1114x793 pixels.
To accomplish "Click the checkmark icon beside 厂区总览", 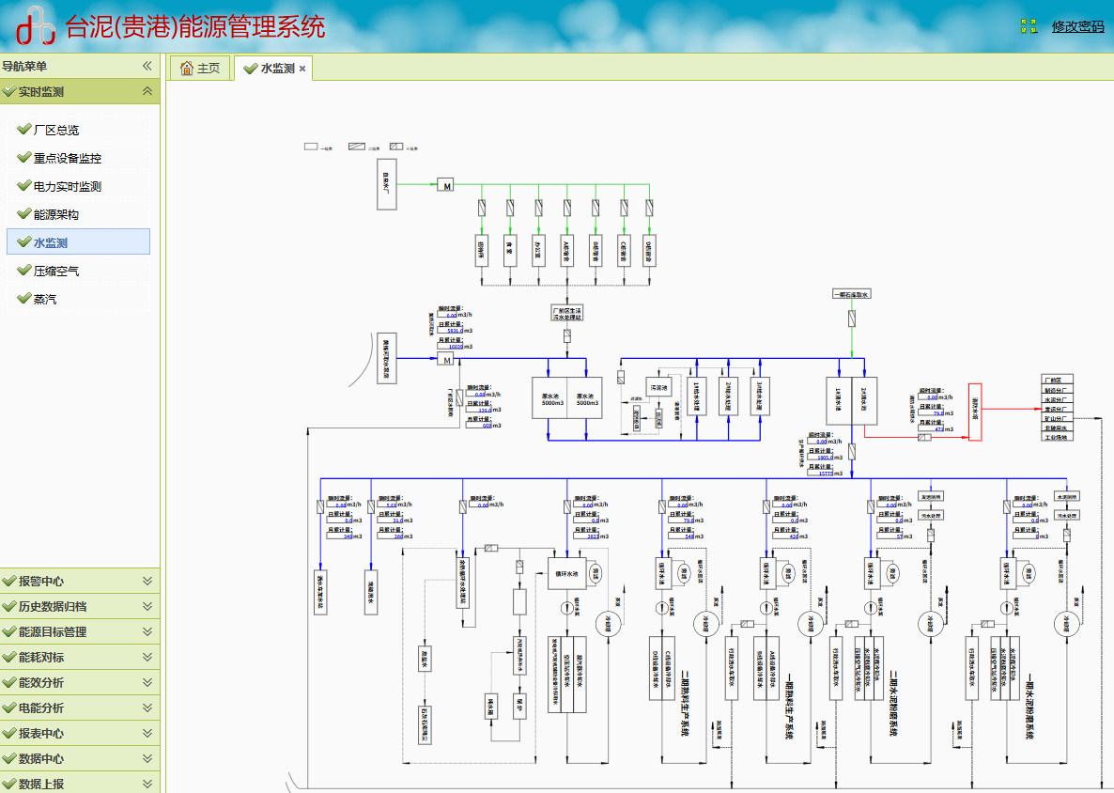I will [x=23, y=130].
